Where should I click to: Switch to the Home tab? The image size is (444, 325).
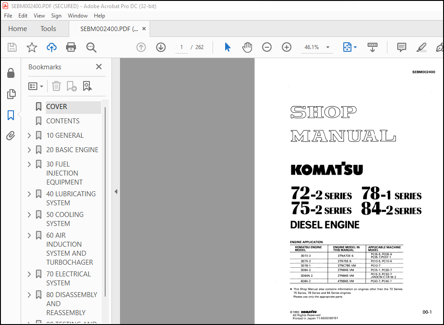[18, 29]
